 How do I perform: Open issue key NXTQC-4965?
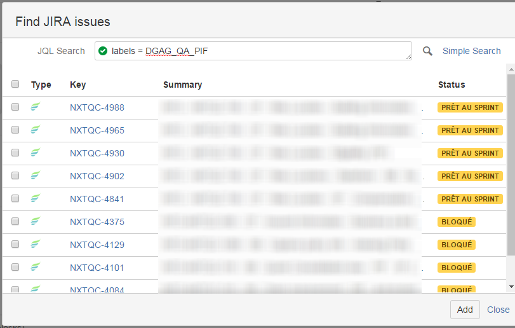97,130
